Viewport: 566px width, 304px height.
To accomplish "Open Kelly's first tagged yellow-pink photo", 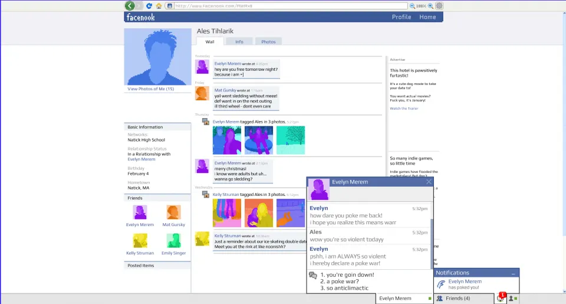I will (226, 213).
